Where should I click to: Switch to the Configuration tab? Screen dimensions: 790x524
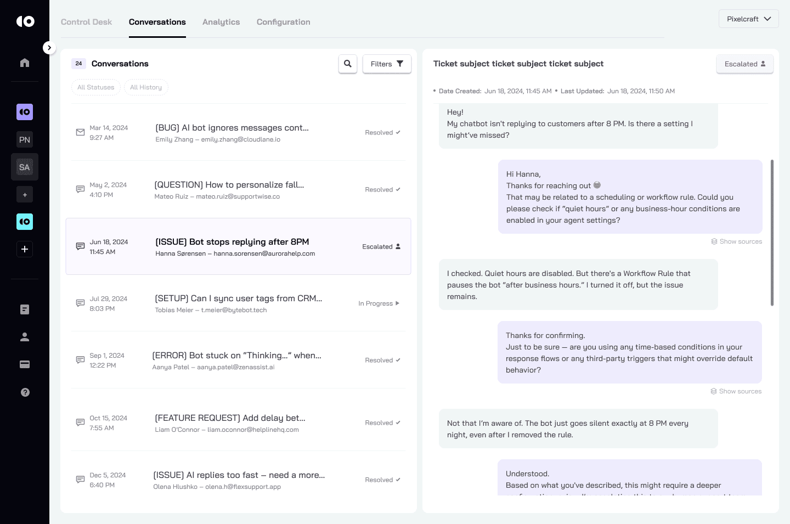283,22
